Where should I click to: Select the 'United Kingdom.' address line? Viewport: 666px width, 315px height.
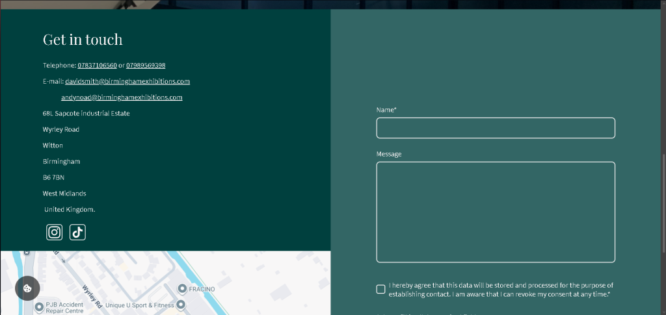click(x=70, y=209)
